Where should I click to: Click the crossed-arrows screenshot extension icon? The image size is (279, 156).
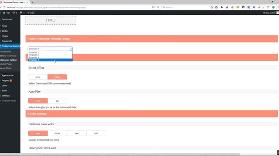point(248,7)
